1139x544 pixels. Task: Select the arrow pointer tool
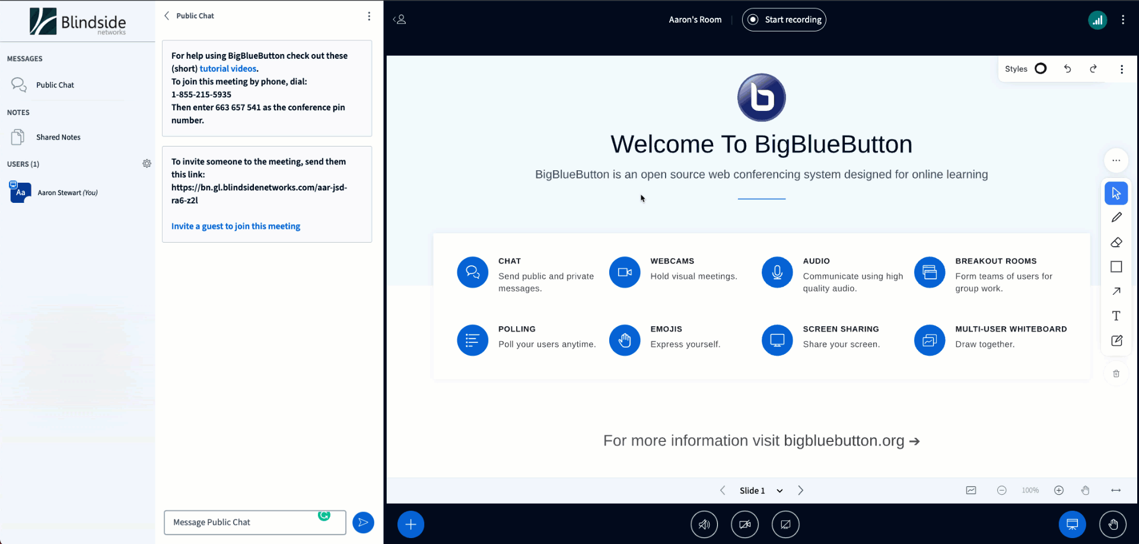[x=1116, y=193]
